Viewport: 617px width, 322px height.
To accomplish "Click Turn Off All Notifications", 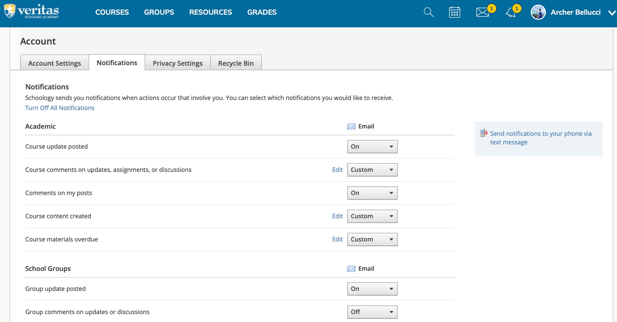I will click(x=60, y=108).
